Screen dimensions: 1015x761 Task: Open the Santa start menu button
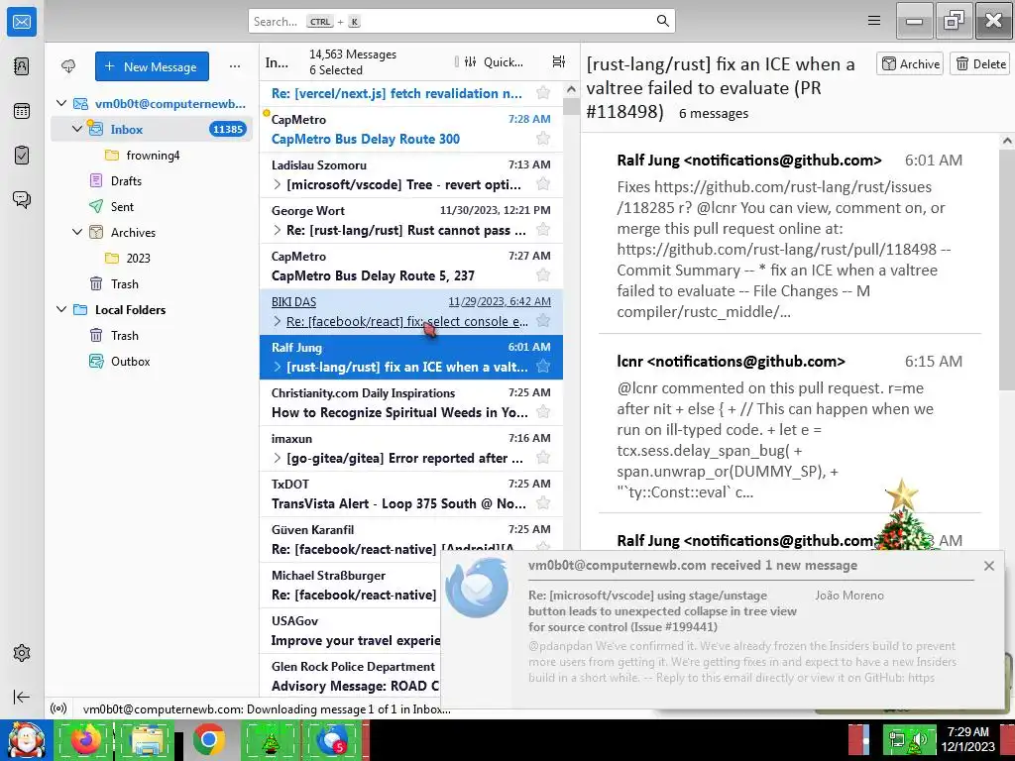(27, 740)
